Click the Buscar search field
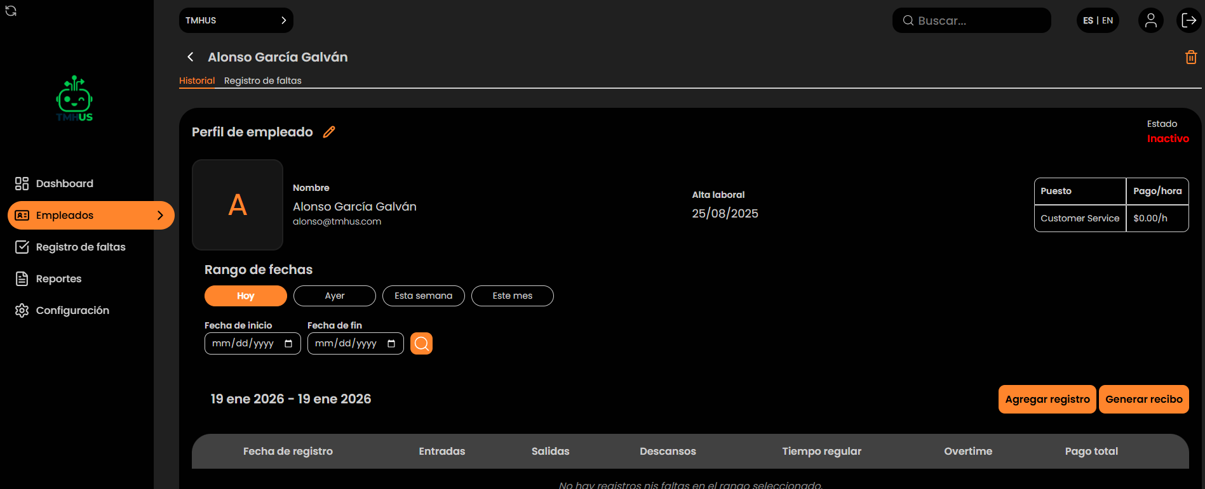1205x489 pixels. pos(971,20)
